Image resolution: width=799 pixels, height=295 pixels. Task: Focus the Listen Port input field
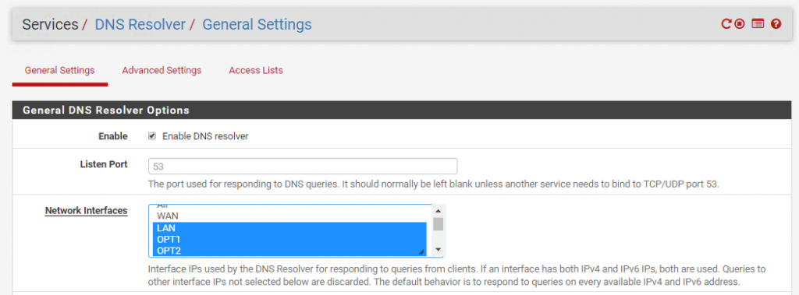303,167
